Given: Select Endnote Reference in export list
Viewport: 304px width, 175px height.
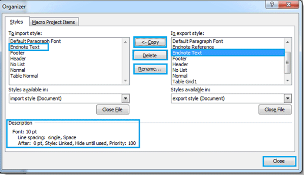Looking at the screenshot, I should [193, 47].
